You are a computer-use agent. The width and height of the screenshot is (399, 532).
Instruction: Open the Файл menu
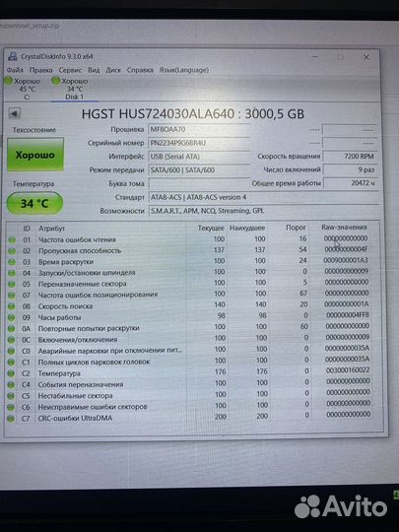15,70
